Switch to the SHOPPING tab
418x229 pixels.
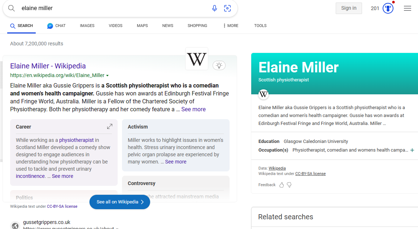[197, 26]
